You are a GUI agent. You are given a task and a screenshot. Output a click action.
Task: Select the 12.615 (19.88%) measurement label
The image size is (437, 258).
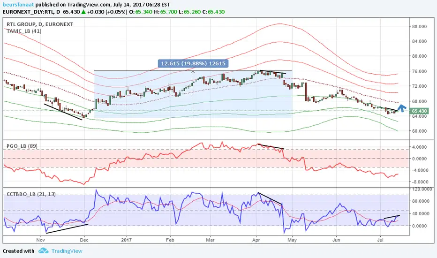pos(193,63)
